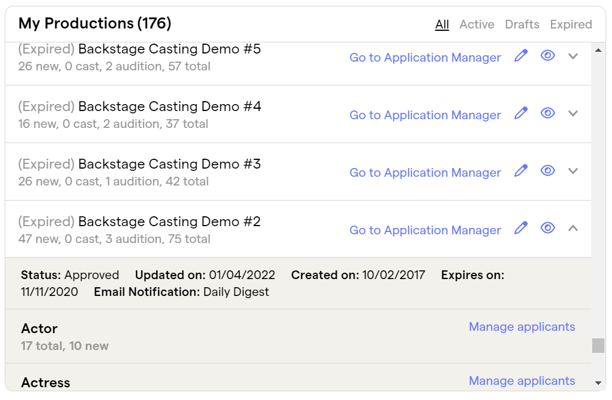Select the edit pencil for Backstage Casting Demo #2
Viewport: 612px width, 400px height.
pyautogui.click(x=521, y=227)
